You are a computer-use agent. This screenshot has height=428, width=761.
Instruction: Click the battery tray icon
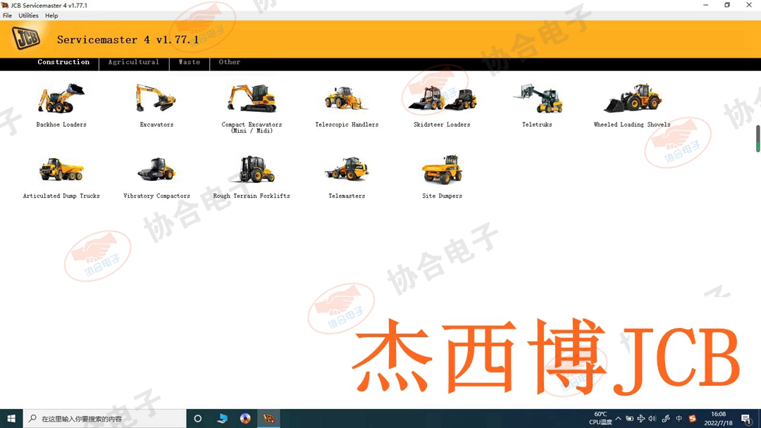(x=629, y=418)
